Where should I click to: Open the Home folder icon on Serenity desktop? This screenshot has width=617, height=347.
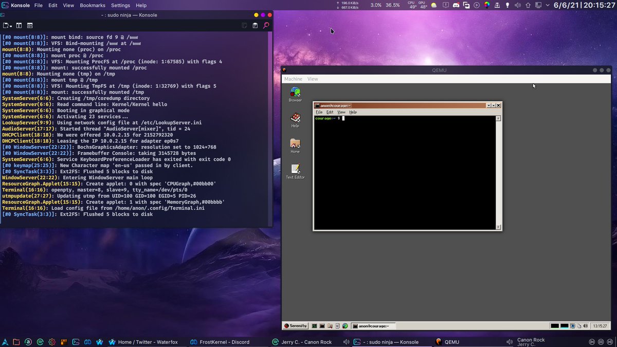295,145
